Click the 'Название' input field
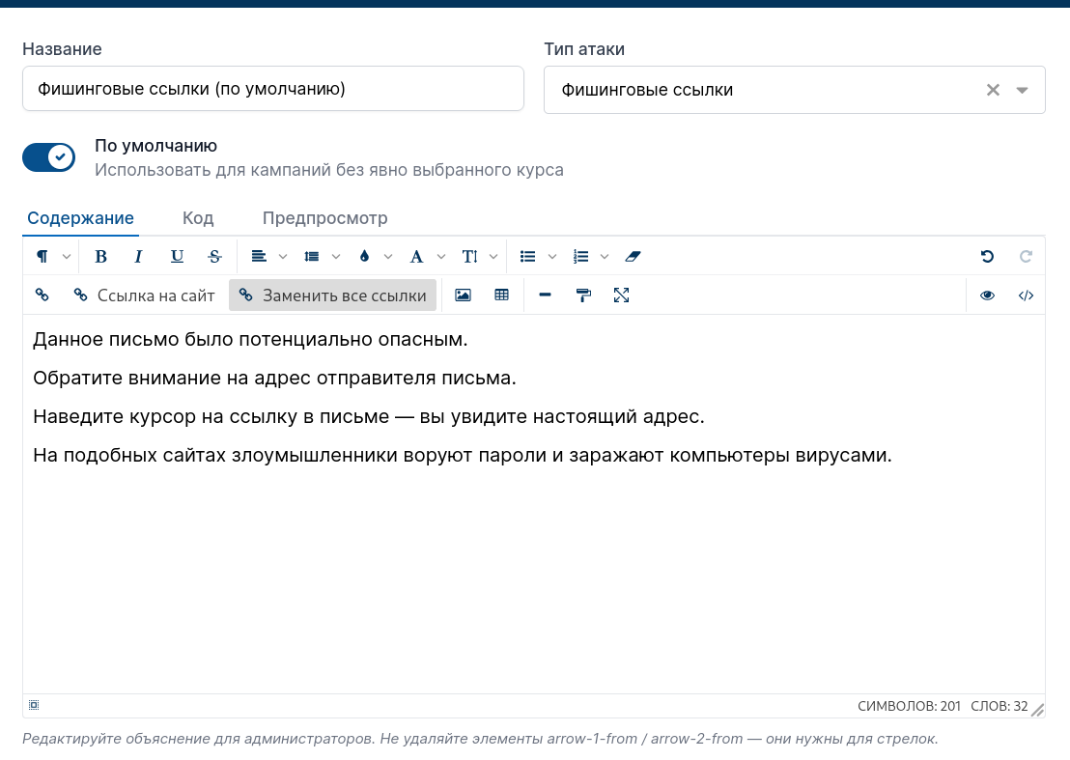1070x760 pixels. (273, 89)
